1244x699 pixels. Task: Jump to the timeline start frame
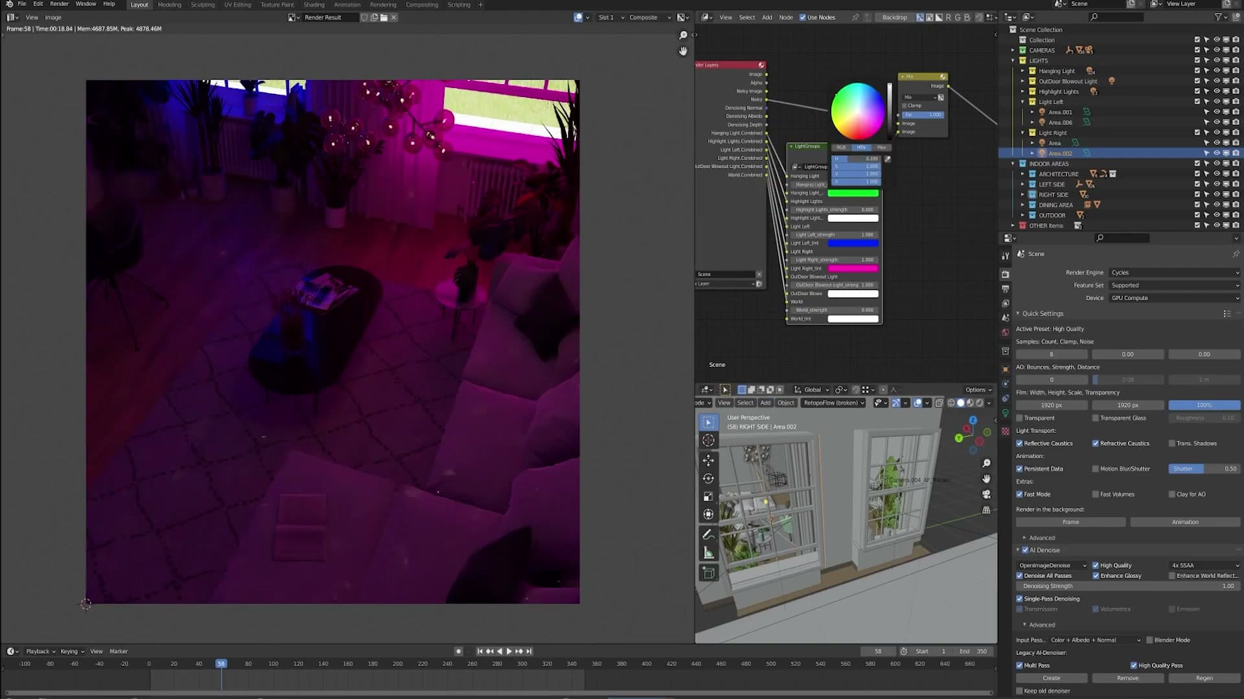pyautogui.click(x=480, y=651)
